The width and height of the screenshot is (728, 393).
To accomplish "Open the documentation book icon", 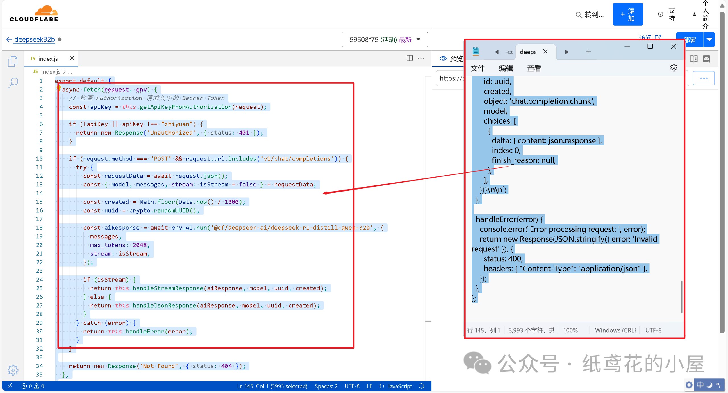I will coord(694,59).
